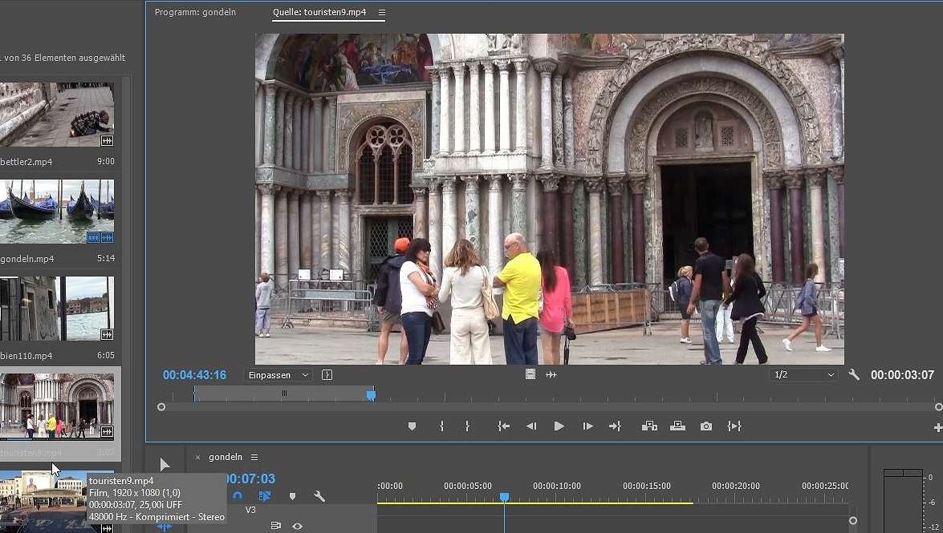Image resolution: width=943 pixels, height=533 pixels.
Task: Click the duration readout 00:00:03:07
Action: tap(902, 375)
